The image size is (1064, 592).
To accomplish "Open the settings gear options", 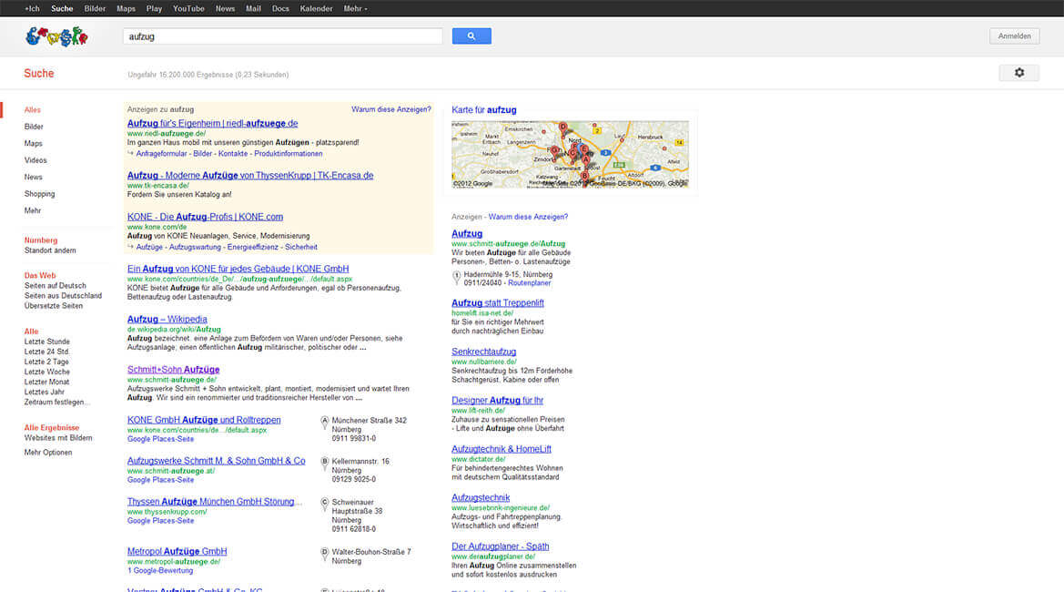I will point(1018,73).
